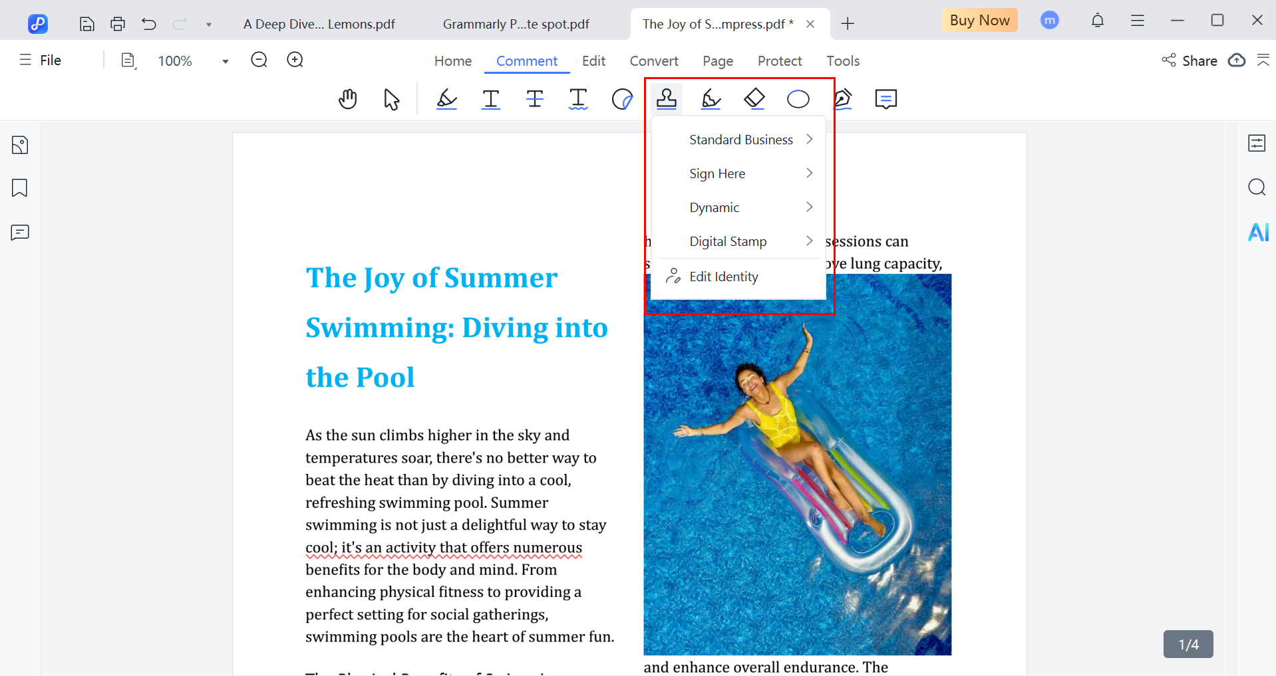This screenshot has height=676, width=1276.
Task: Select the strikethrough text tool
Action: pos(534,100)
